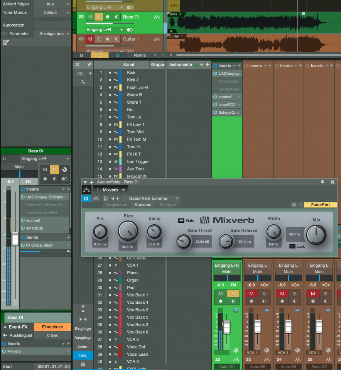Click the Einrechnen button
Screen dimensions: 341x370
pos(52,327)
